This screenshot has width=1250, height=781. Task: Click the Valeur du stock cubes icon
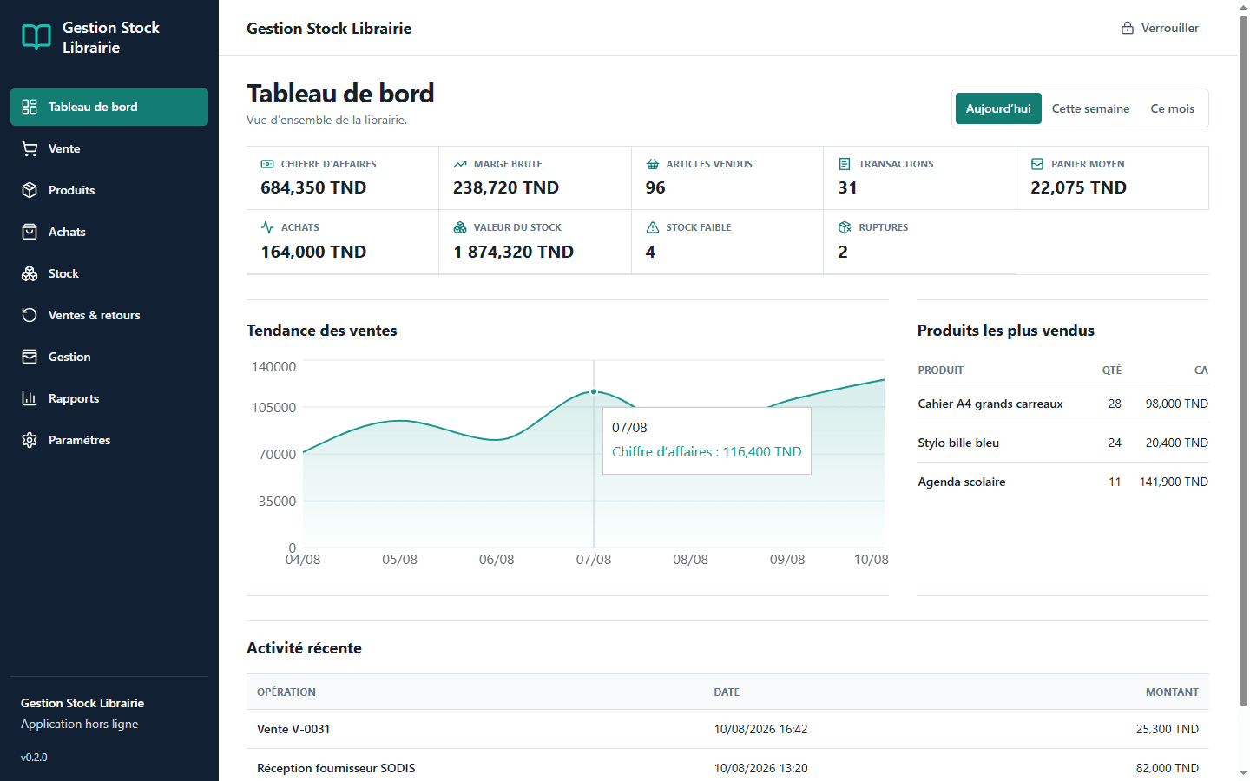[x=460, y=227]
